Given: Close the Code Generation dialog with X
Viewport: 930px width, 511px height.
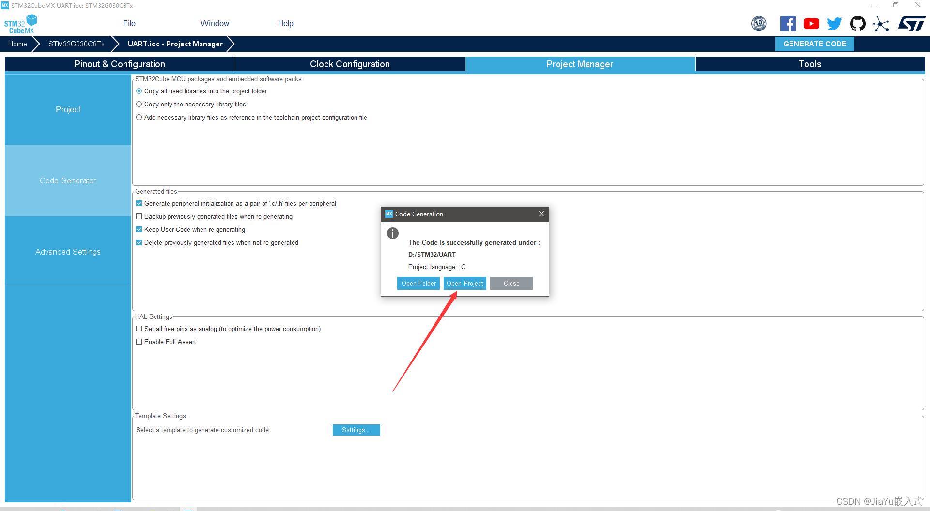Looking at the screenshot, I should pos(542,214).
